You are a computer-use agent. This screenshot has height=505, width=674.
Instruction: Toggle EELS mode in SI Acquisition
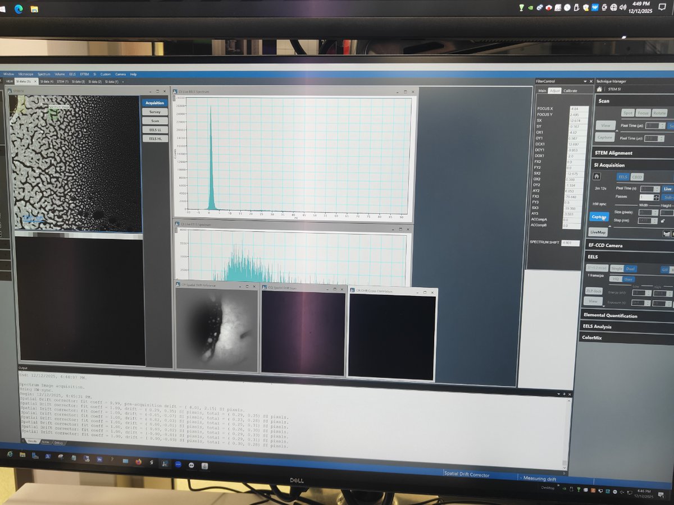pyautogui.click(x=623, y=177)
